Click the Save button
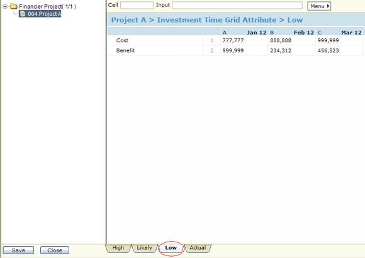365x258 pixels. (x=18, y=250)
